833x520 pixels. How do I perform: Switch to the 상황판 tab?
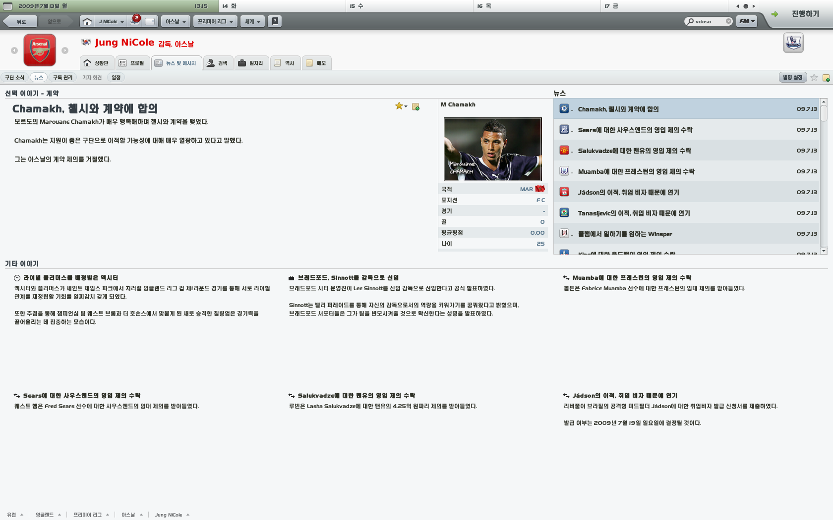point(97,63)
